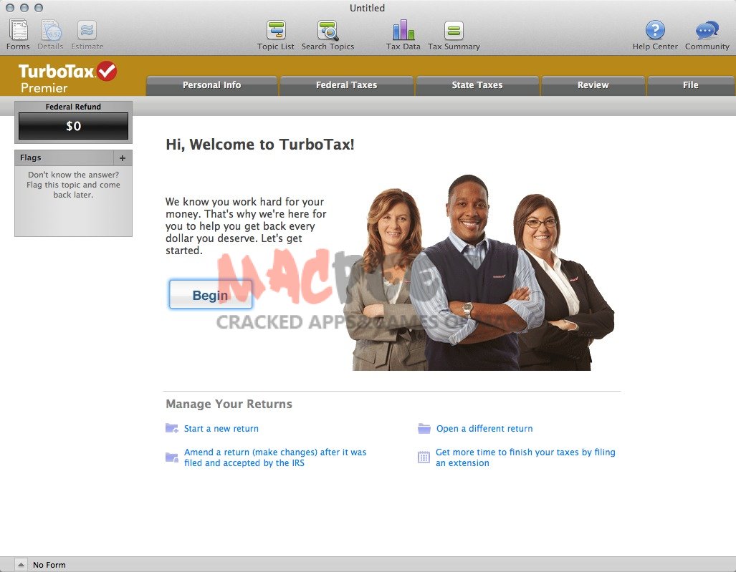The image size is (736, 572).
Task: Click the folder icon beside Amend a return
Action: [172, 457]
